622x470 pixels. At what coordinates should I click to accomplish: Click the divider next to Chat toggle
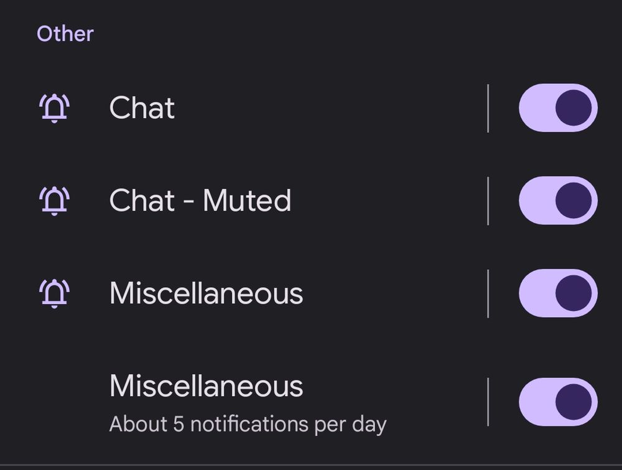(x=490, y=107)
